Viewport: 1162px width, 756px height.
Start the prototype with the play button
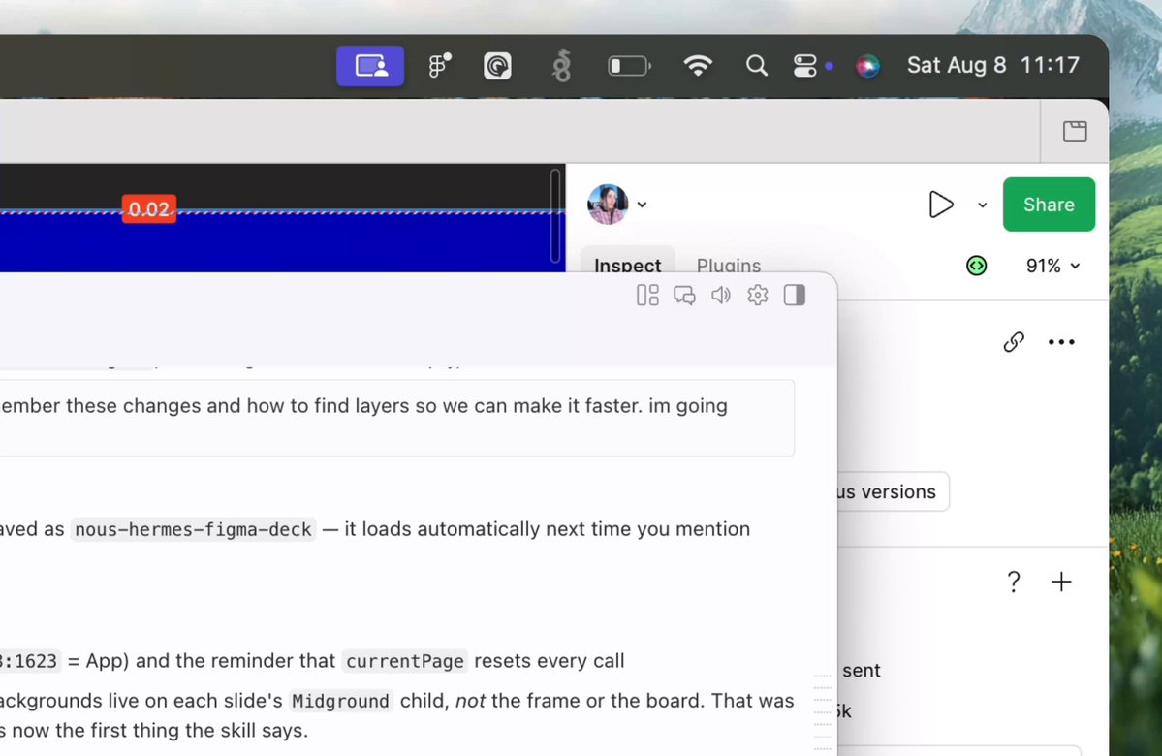coord(940,205)
